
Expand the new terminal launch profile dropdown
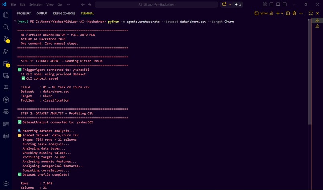point(282,13)
